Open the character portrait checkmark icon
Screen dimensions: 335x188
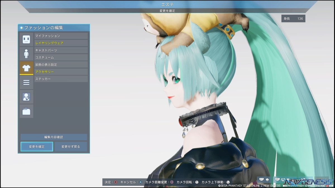pyautogui.click(x=26, y=97)
